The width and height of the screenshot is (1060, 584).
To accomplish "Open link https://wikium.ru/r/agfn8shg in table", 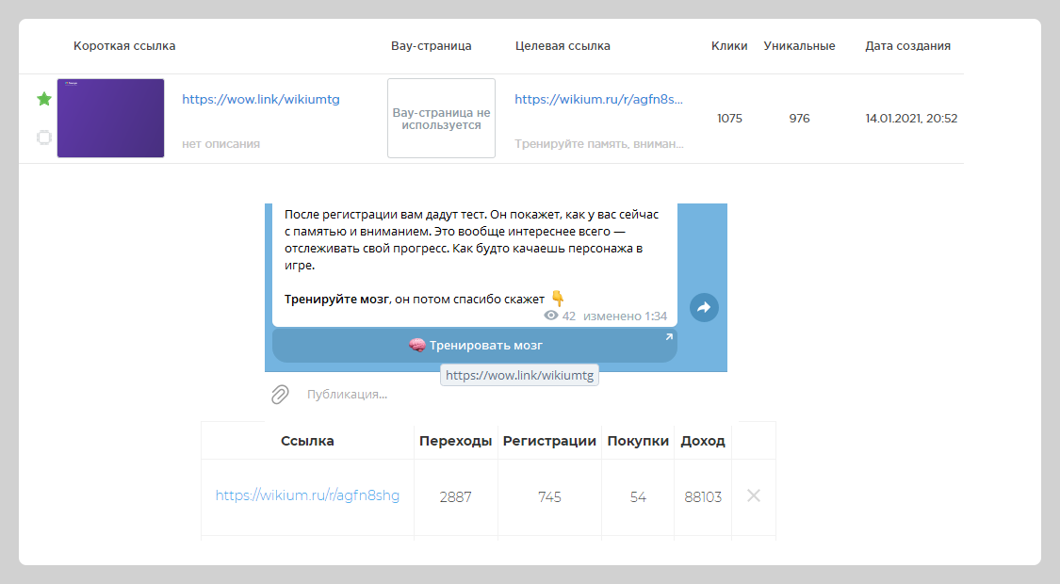I will pos(307,495).
